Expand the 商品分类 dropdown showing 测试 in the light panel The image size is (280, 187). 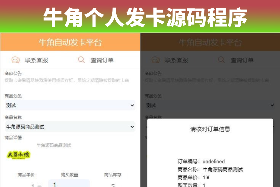click(x=70, y=105)
